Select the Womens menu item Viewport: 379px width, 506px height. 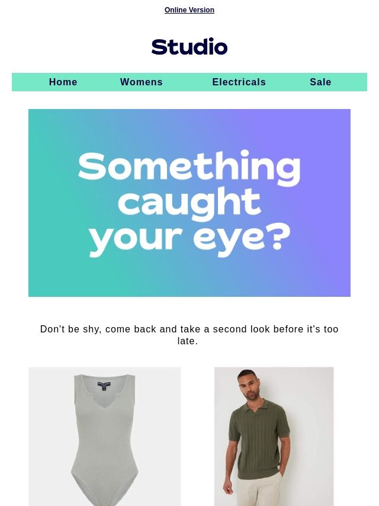[x=142, y=82]
